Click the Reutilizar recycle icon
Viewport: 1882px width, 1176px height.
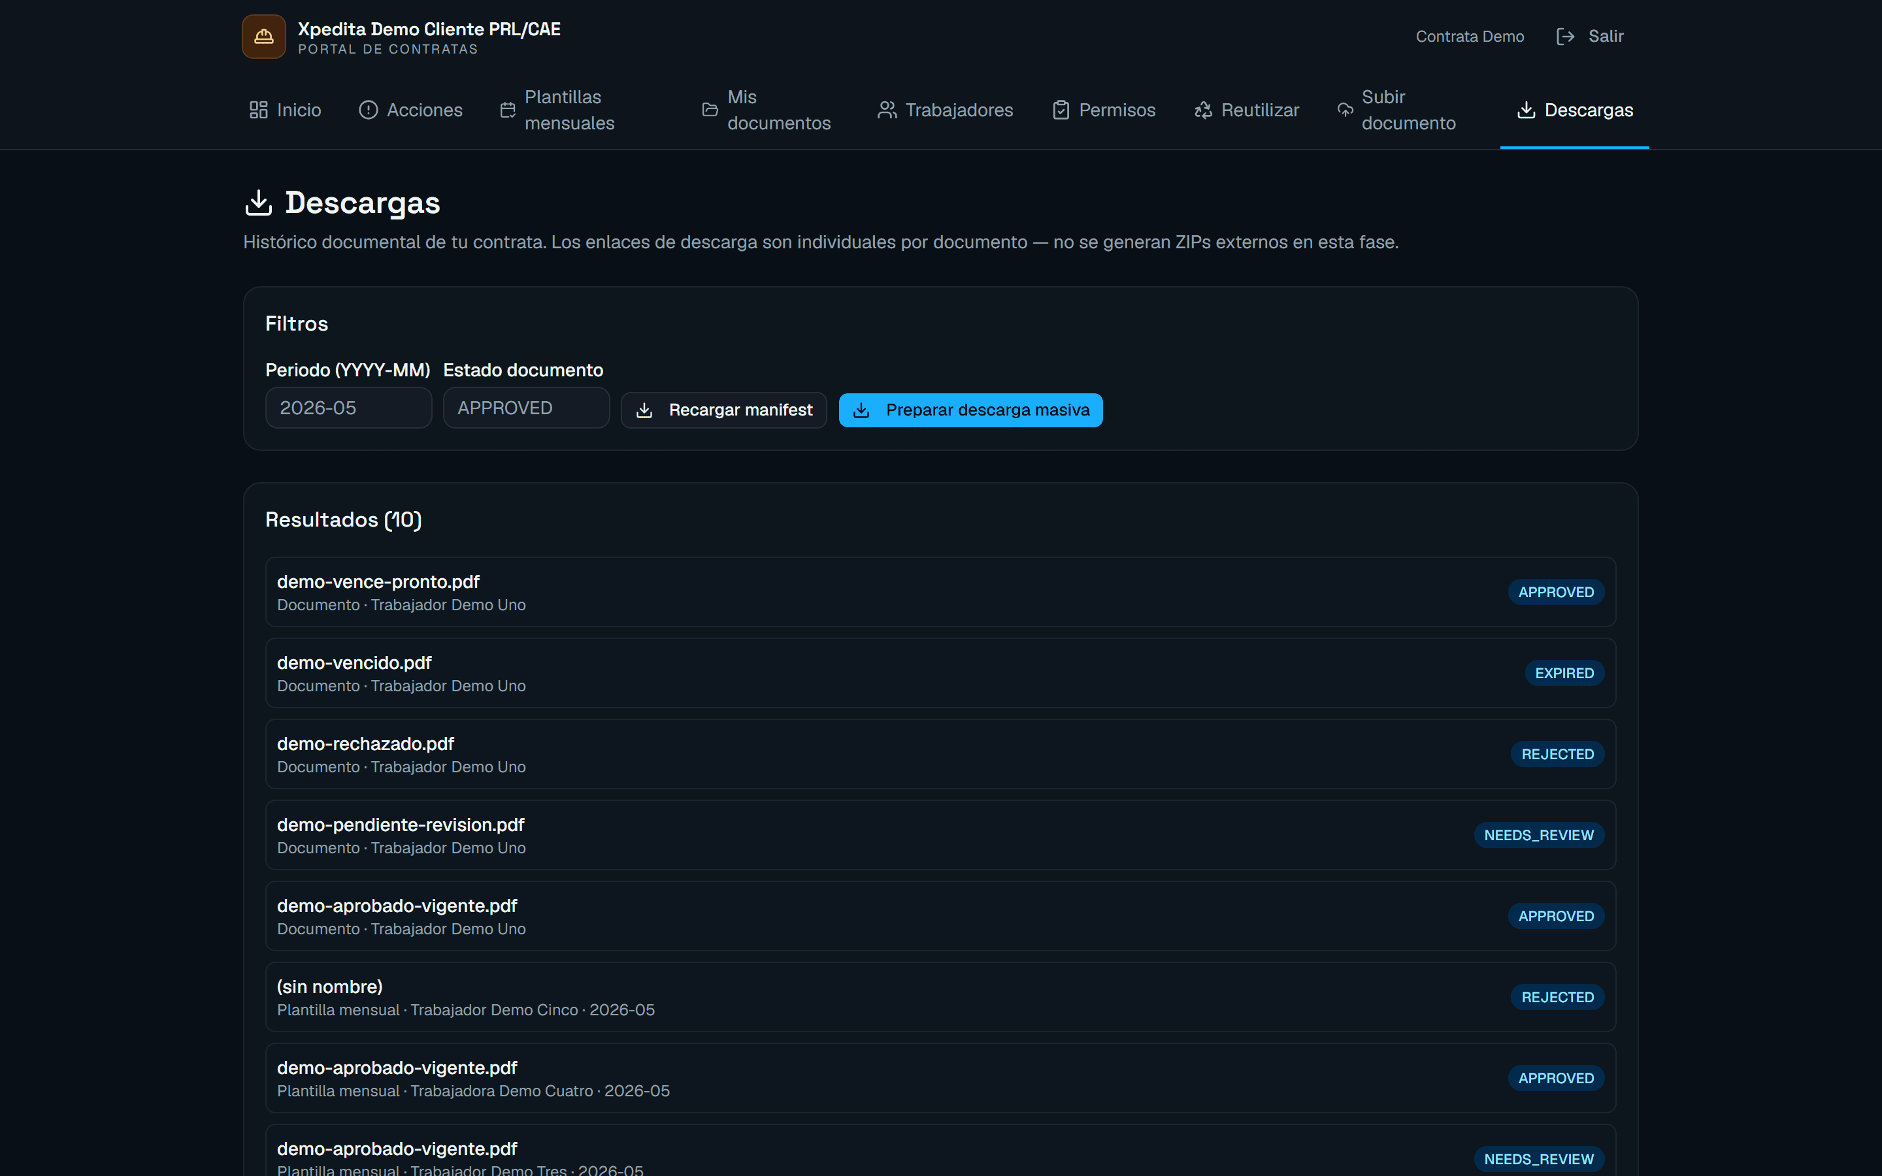tap(1203, 110)
